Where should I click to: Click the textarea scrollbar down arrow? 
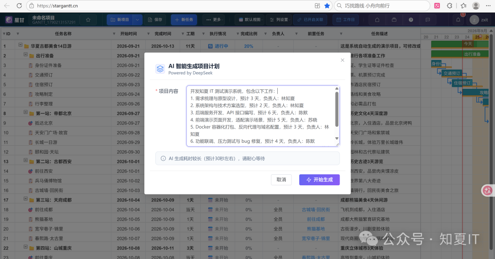pos(337,138)
